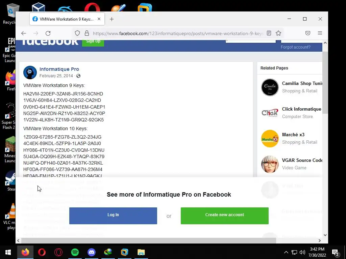
Task: Click the Create new account button
Action: coord(225,215)
